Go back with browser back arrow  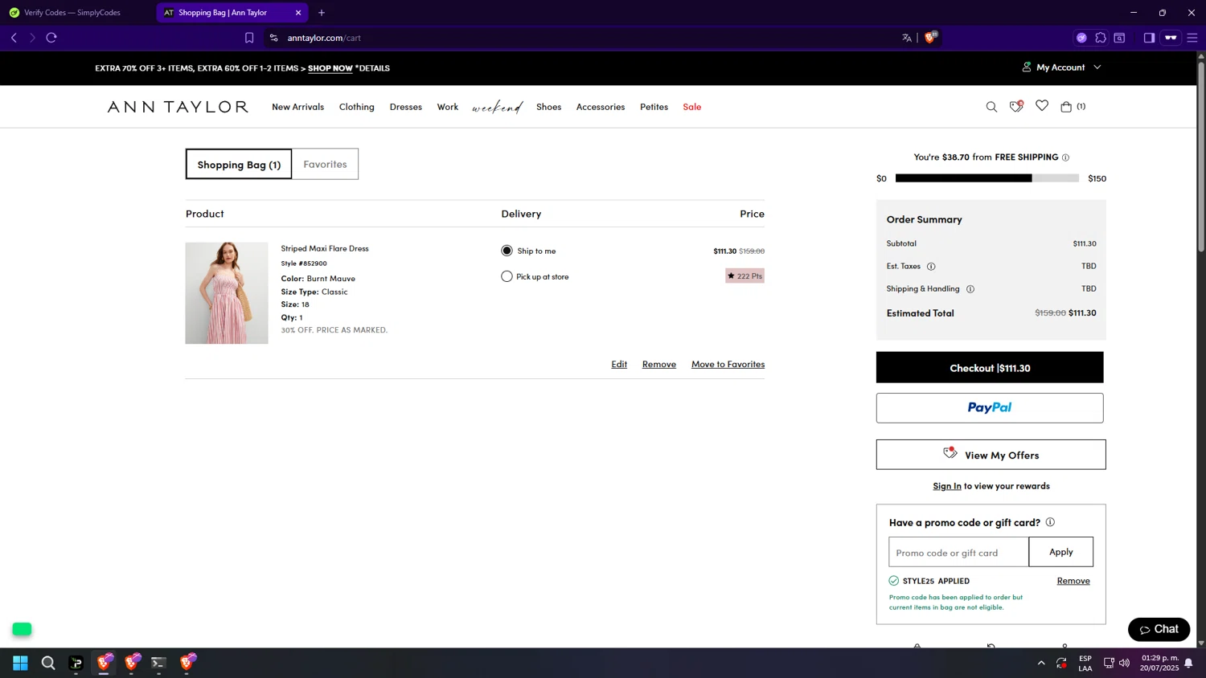click(x=14, y=38)
